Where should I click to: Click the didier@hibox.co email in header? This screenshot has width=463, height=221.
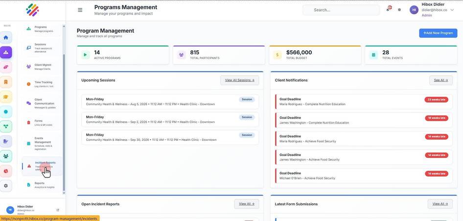434,10
